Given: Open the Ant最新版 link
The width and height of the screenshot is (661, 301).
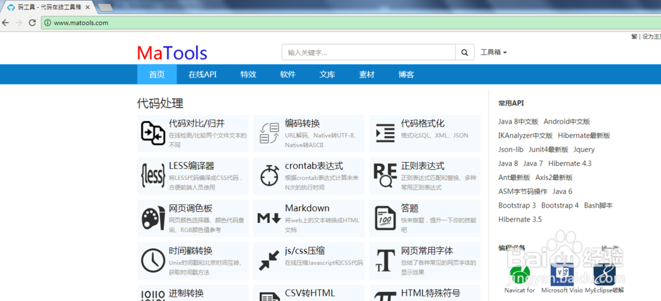Looking at the screenshot, I should pyautogui.click(x=514, y=177).
